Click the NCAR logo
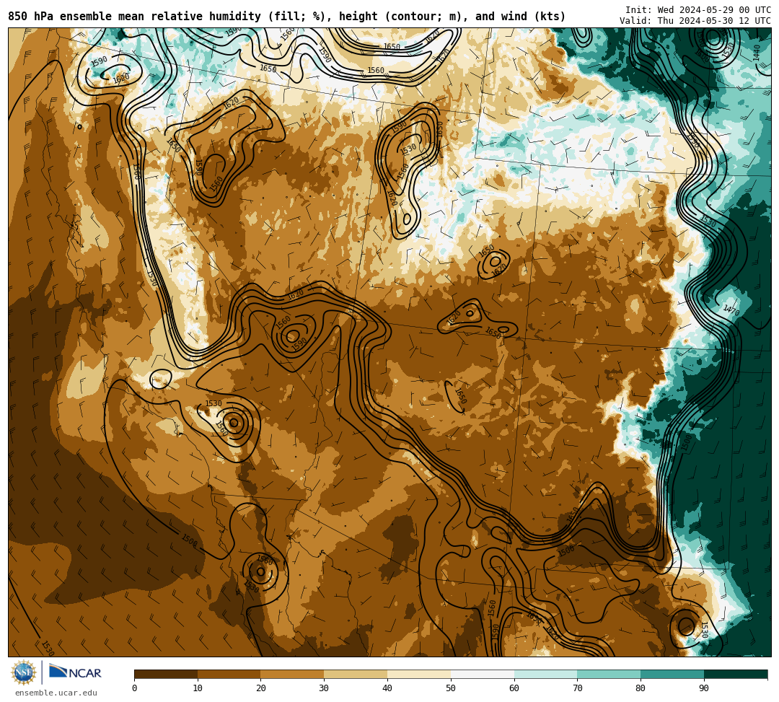Screen dimensions: 779x702 tap(76, 672)
